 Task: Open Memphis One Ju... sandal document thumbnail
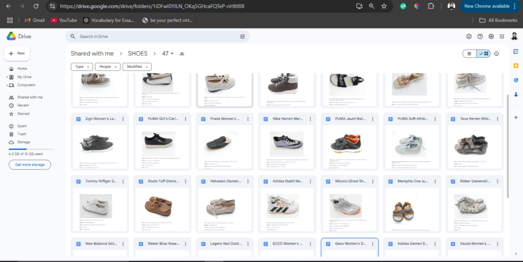(412, 210)
